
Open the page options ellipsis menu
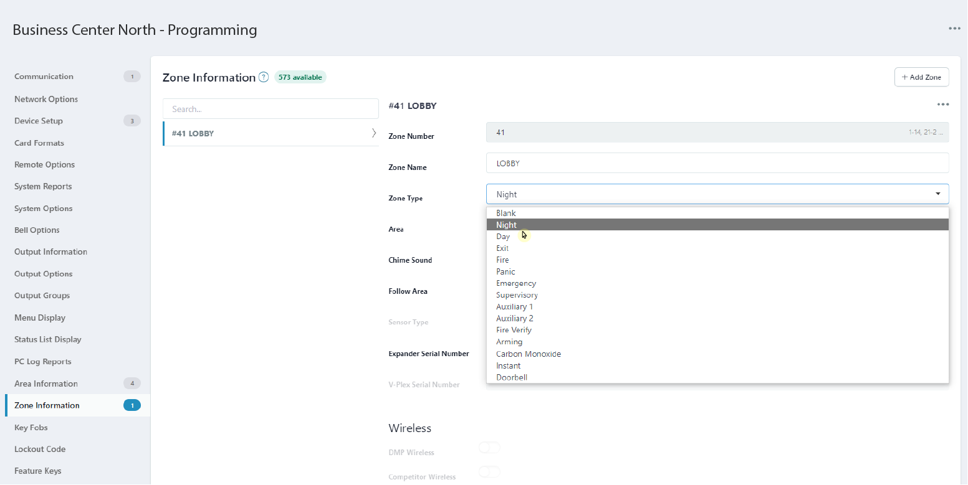(954, 29)
